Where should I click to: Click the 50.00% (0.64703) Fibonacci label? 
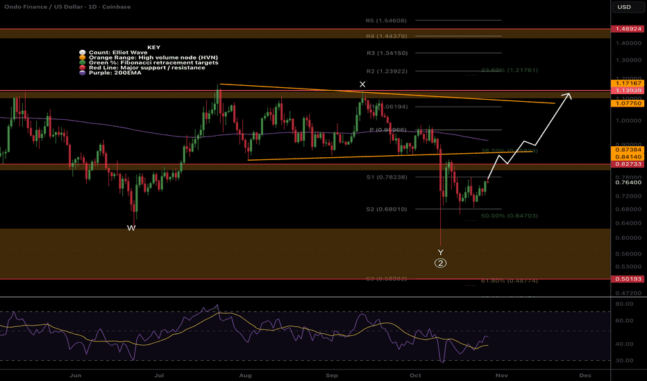(491, 216)
